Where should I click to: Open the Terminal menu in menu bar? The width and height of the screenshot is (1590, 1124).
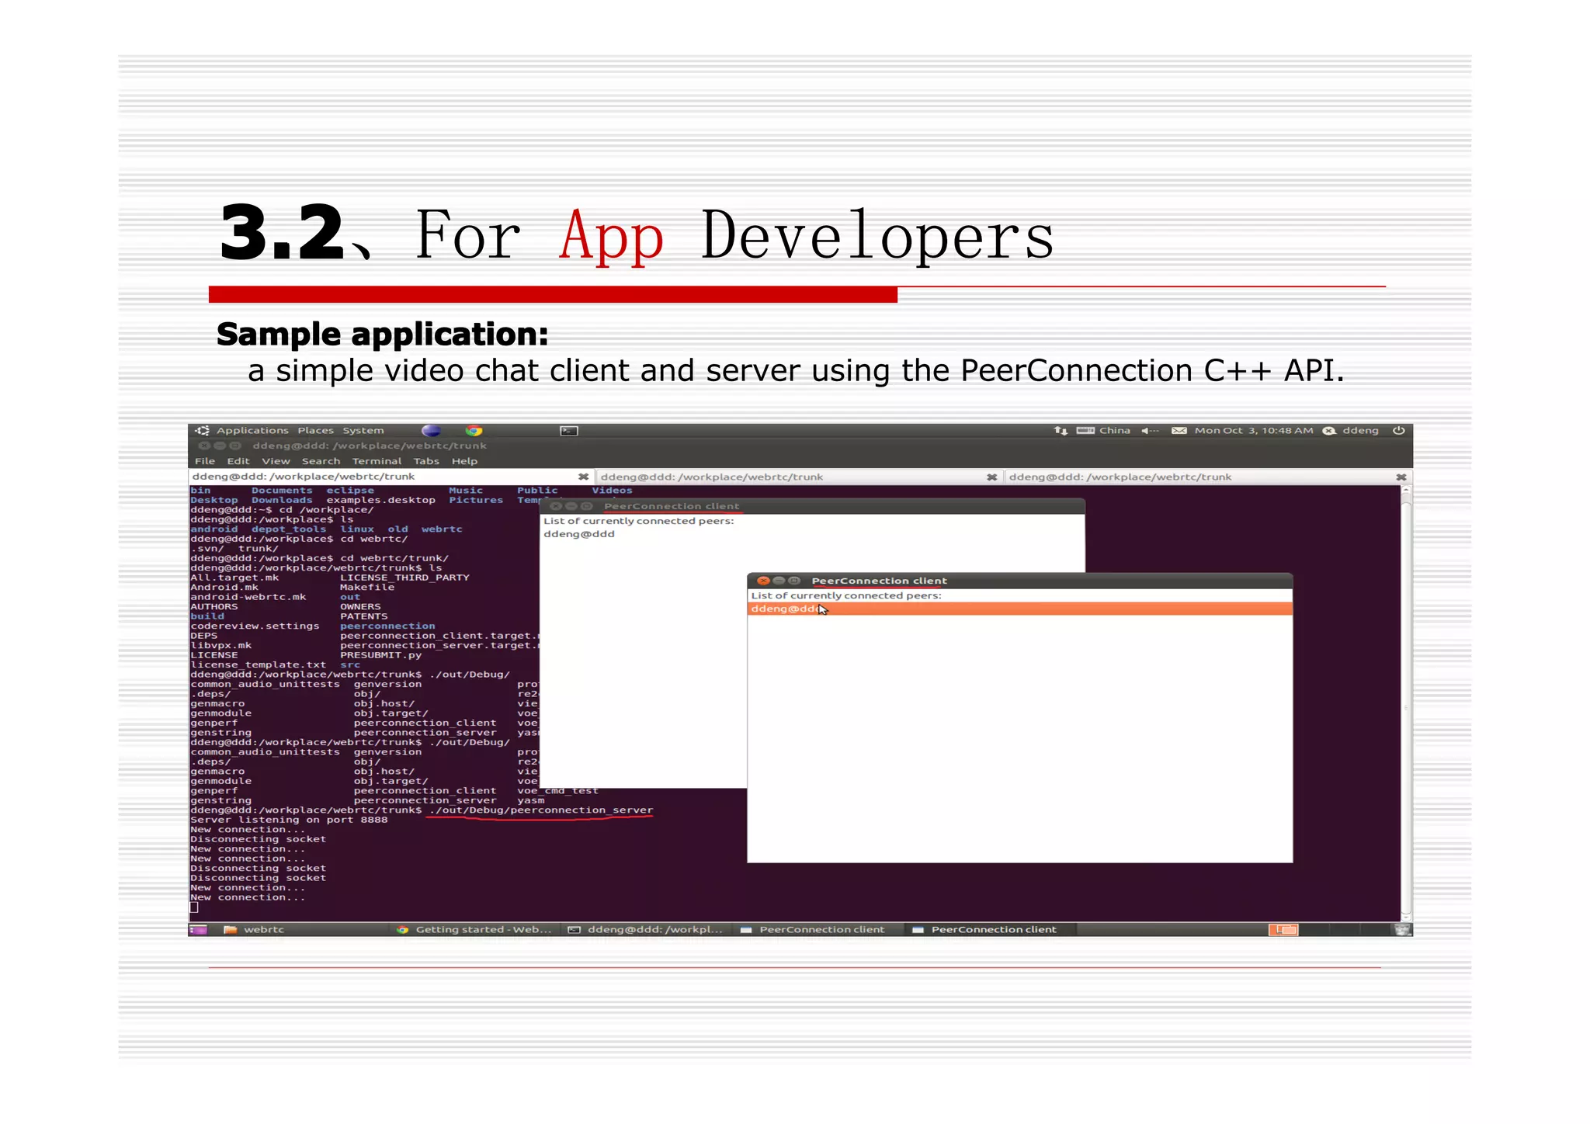(x=377, y=461)
